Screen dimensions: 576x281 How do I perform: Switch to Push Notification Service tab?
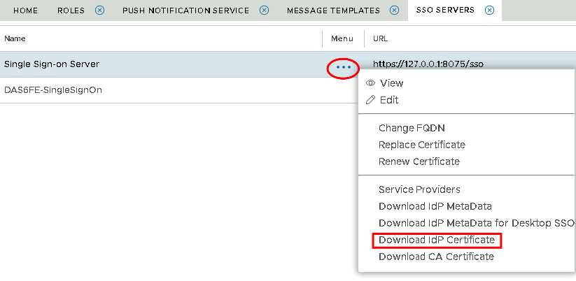(185, 10)
